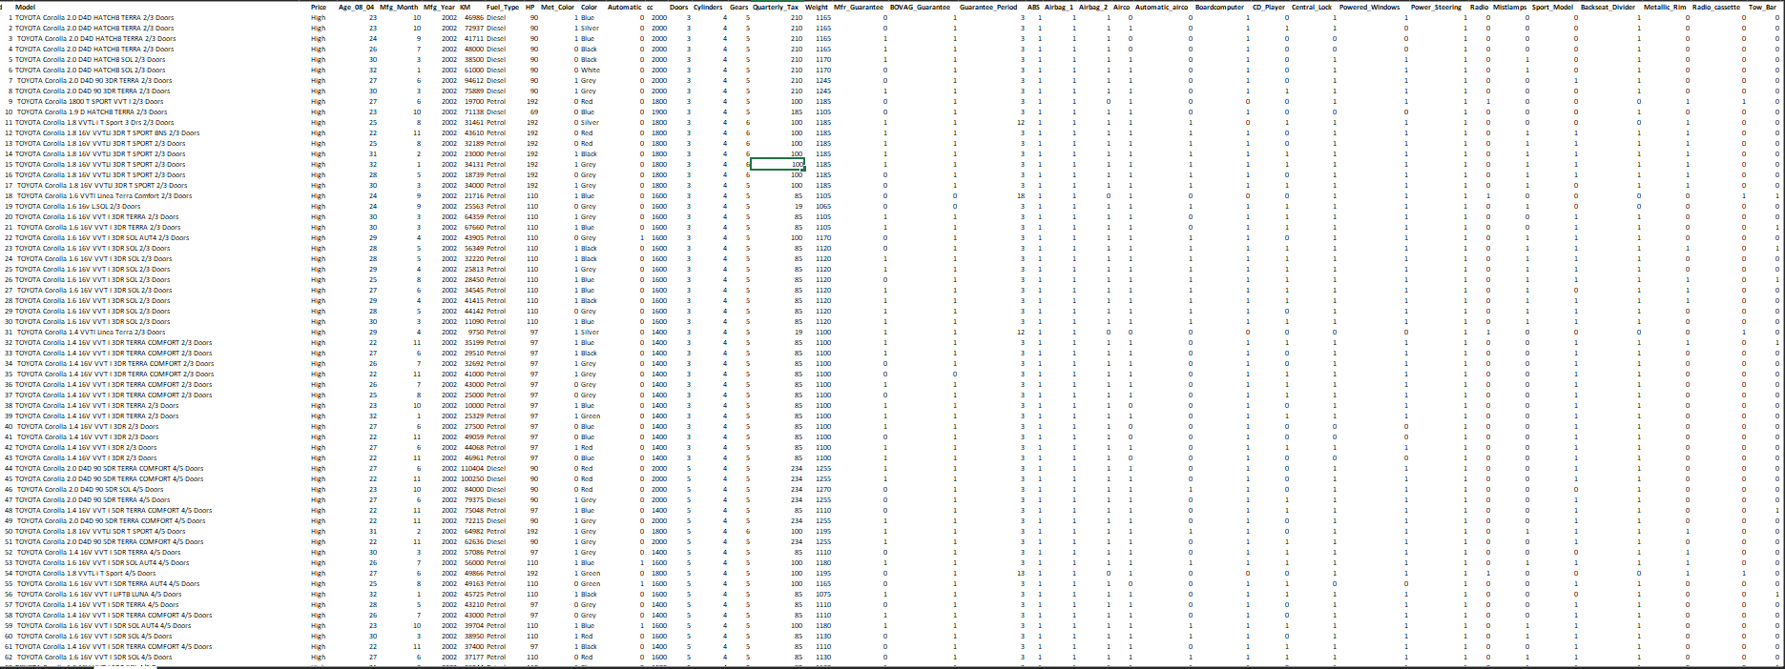Select the Weight value 1270
Viewport: 1785px width, 669px height.
point(823,489)
